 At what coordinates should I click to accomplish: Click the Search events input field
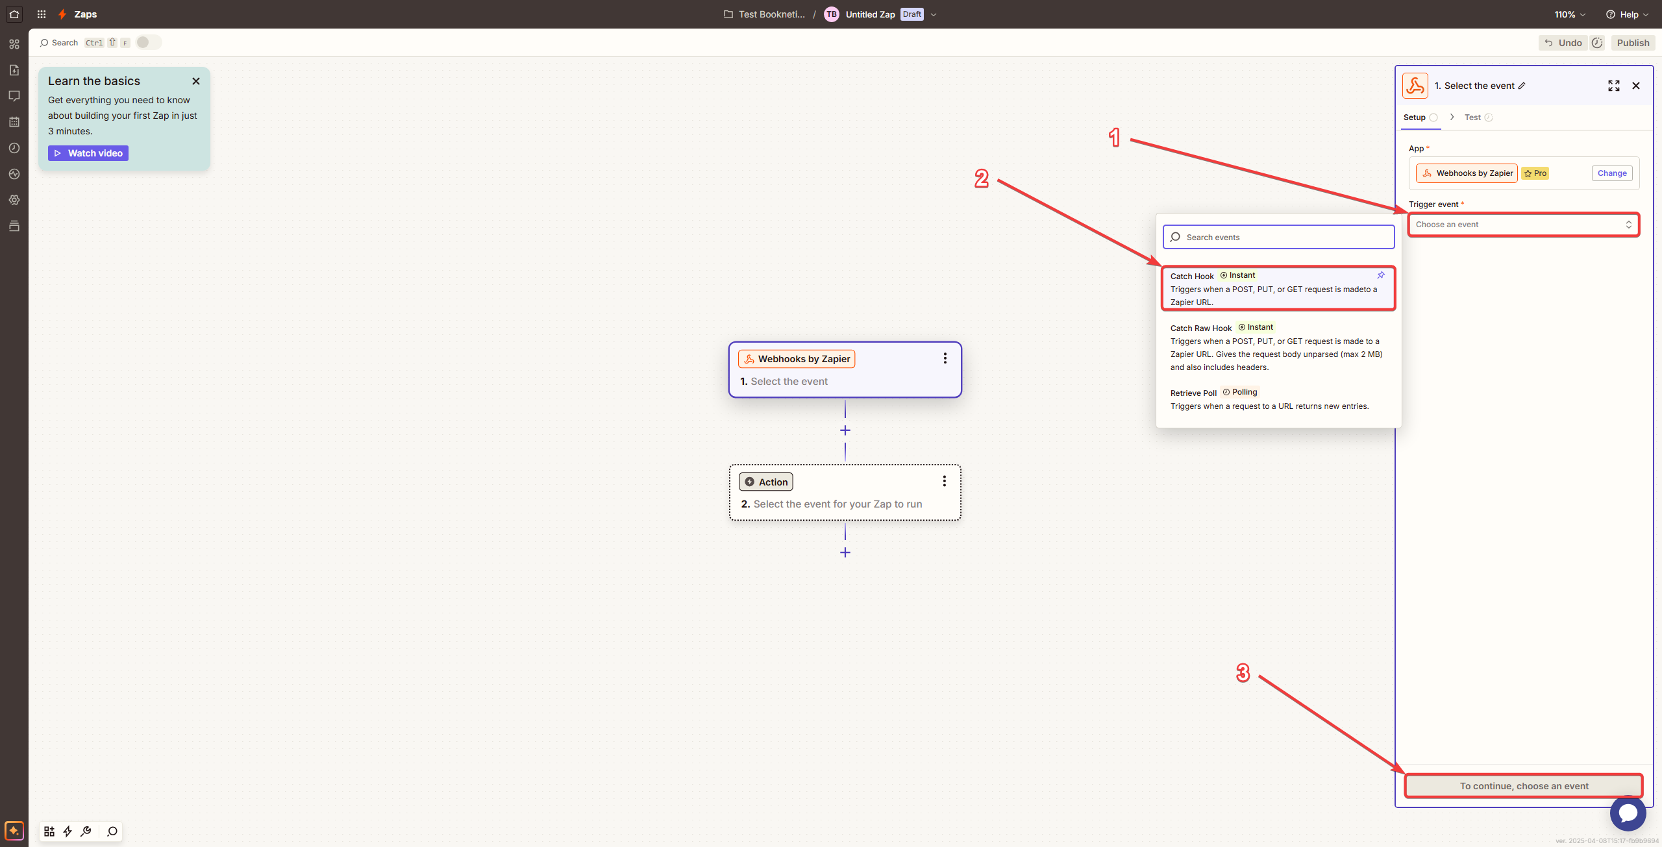coord(1278,237)
